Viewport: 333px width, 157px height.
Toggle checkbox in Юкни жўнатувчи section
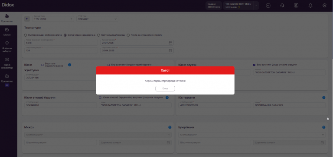109,65
